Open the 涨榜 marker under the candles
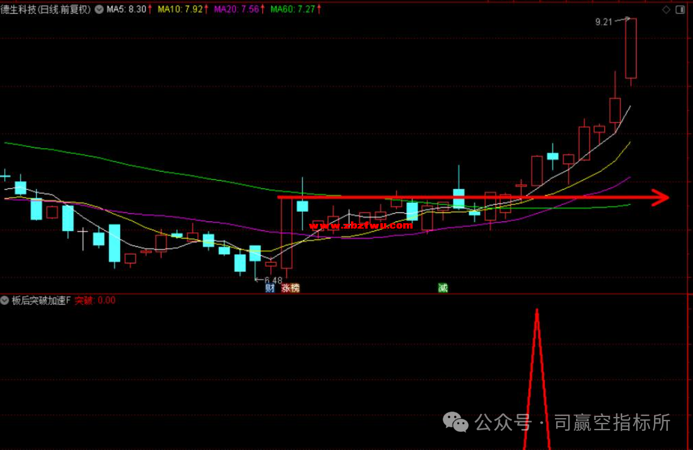Screen dimensions: 693x450 click(x=290, y=288)
